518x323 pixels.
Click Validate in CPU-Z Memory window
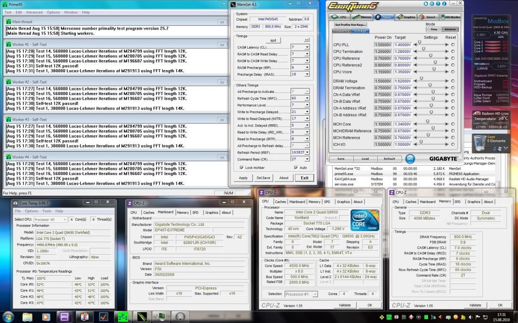[475, 305]
